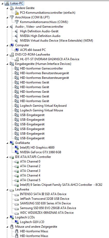The width and height of the screenshot is (109, 238).
Task: Select WDC WD10EZEX-08M2NA0 ATA Device
Action: (x=47, y=213)
